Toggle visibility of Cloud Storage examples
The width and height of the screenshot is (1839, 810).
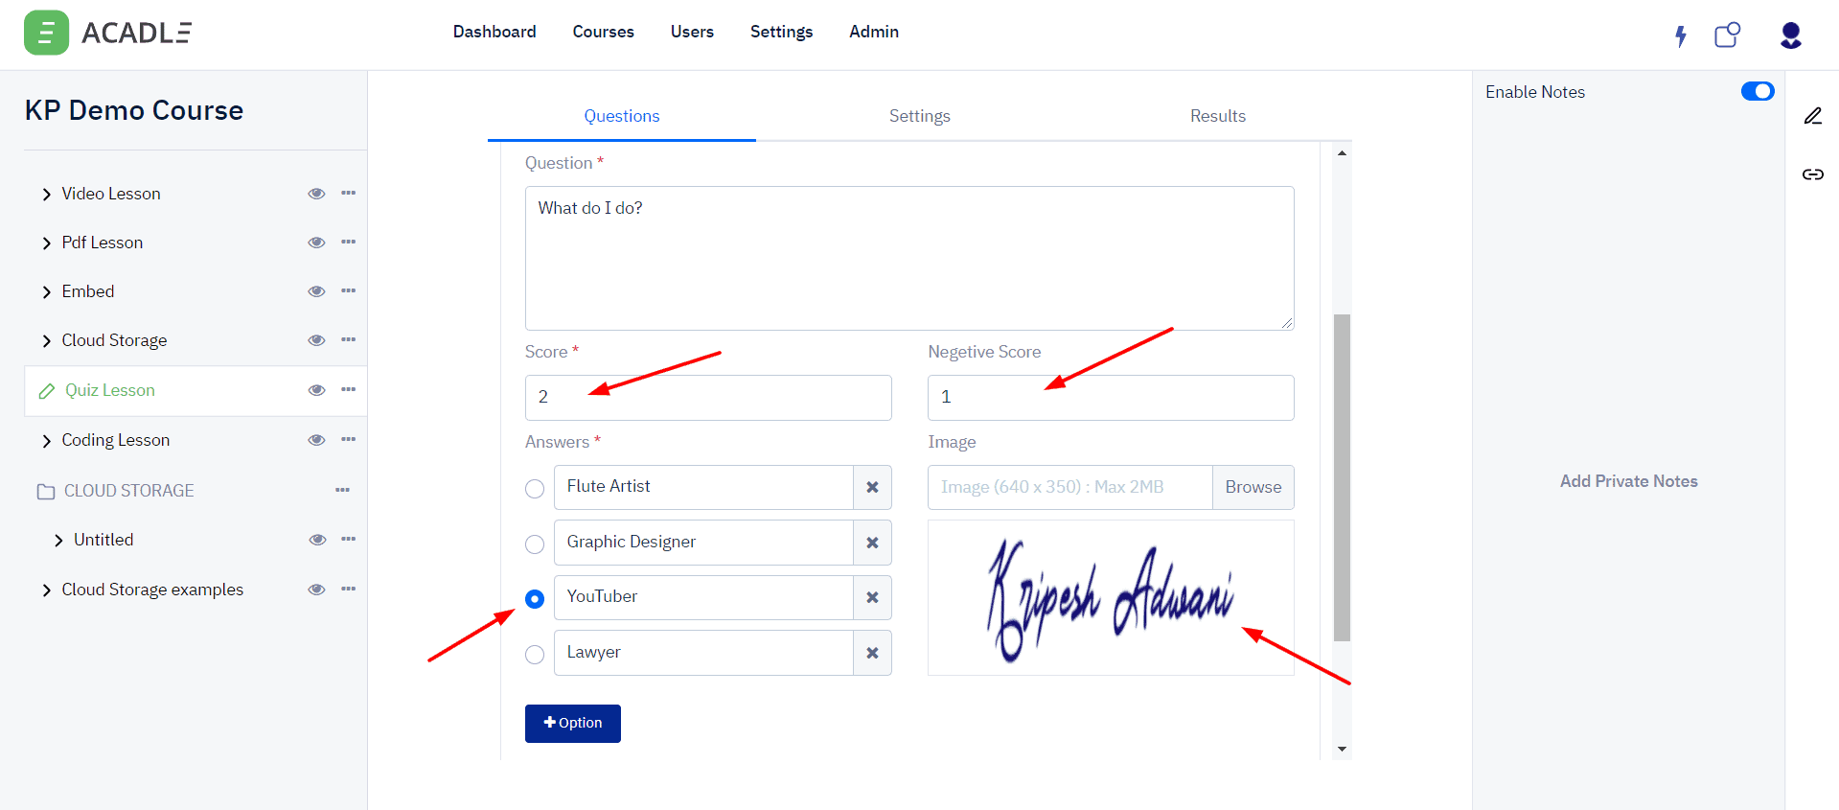316,590
